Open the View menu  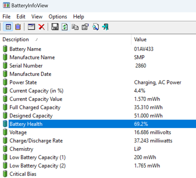tap(37, 17)
